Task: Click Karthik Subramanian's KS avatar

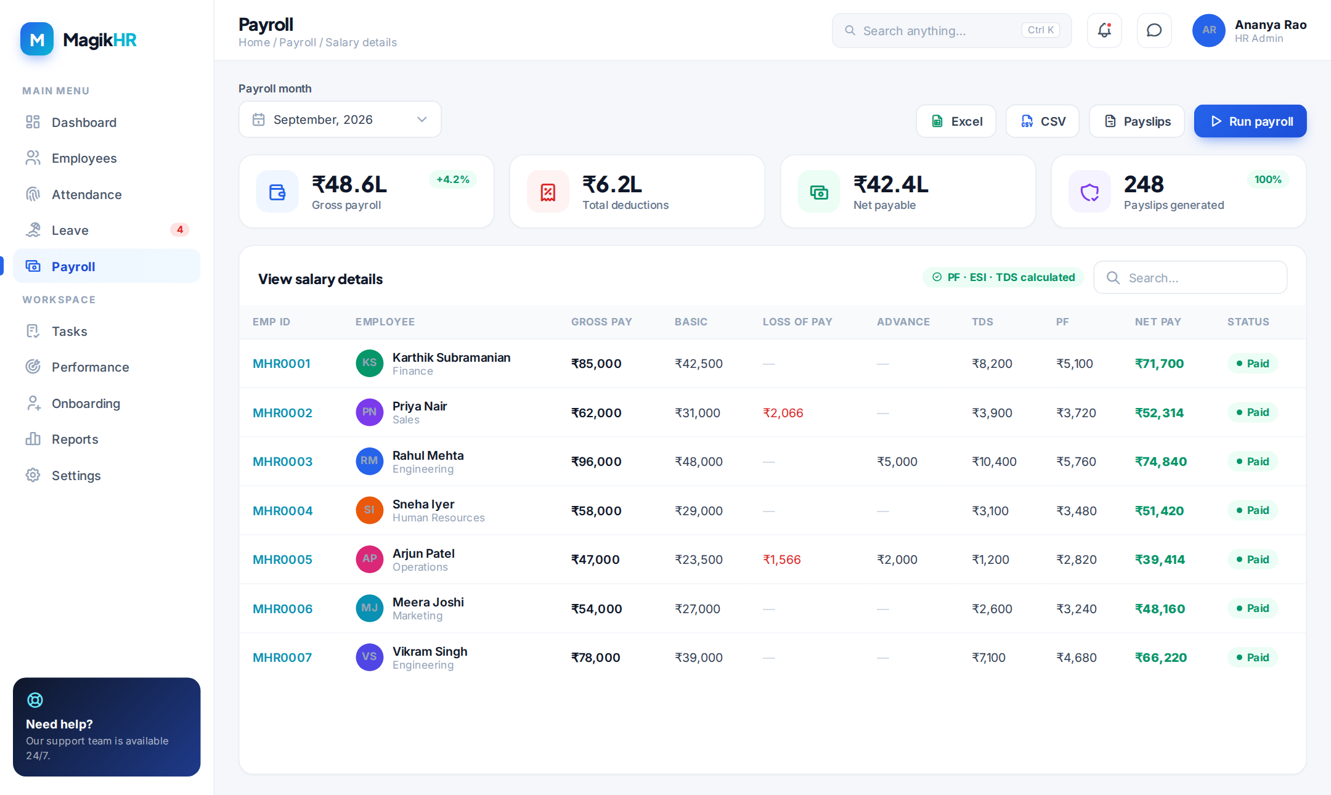Action: 369,363
